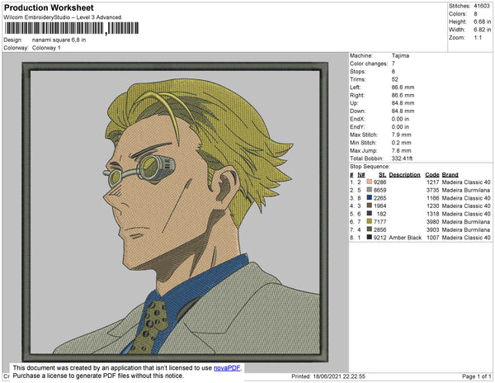Click stitch count '2856' in row 7
The height and width of the screenshot is (383, 495).
pos(380,229)
